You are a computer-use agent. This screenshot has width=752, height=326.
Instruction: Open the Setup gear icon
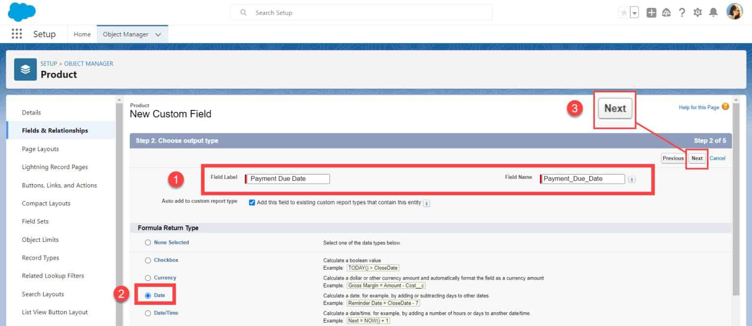point(698,13)
